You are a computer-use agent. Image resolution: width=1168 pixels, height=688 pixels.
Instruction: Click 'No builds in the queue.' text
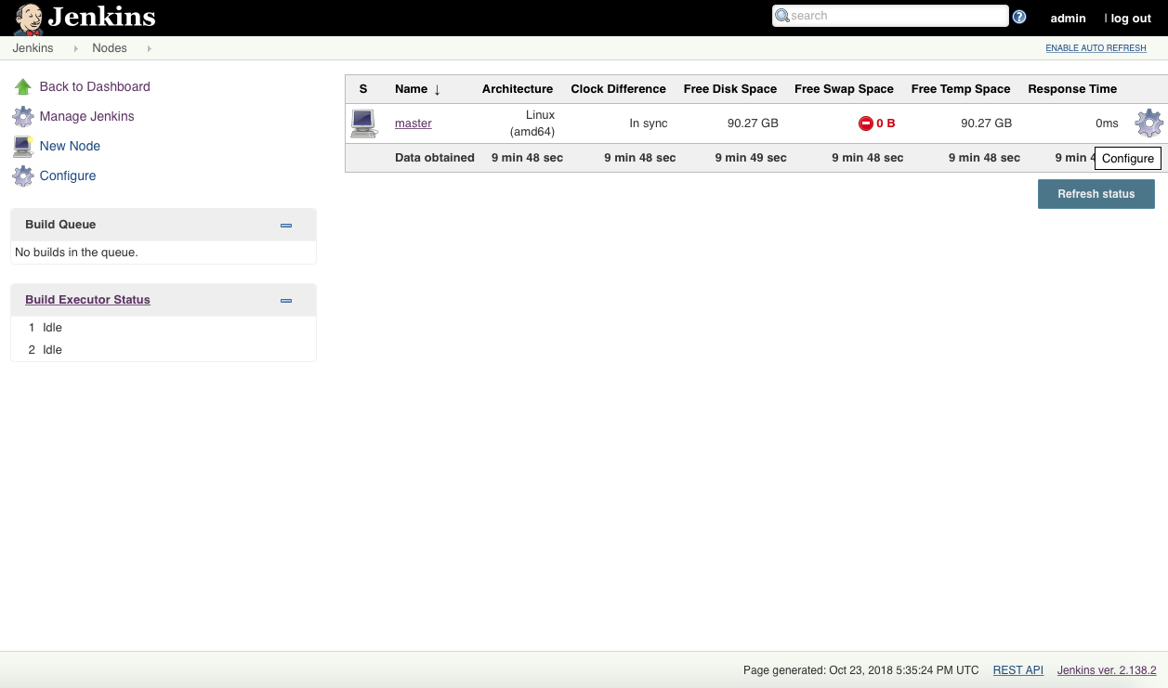point(76,253)
